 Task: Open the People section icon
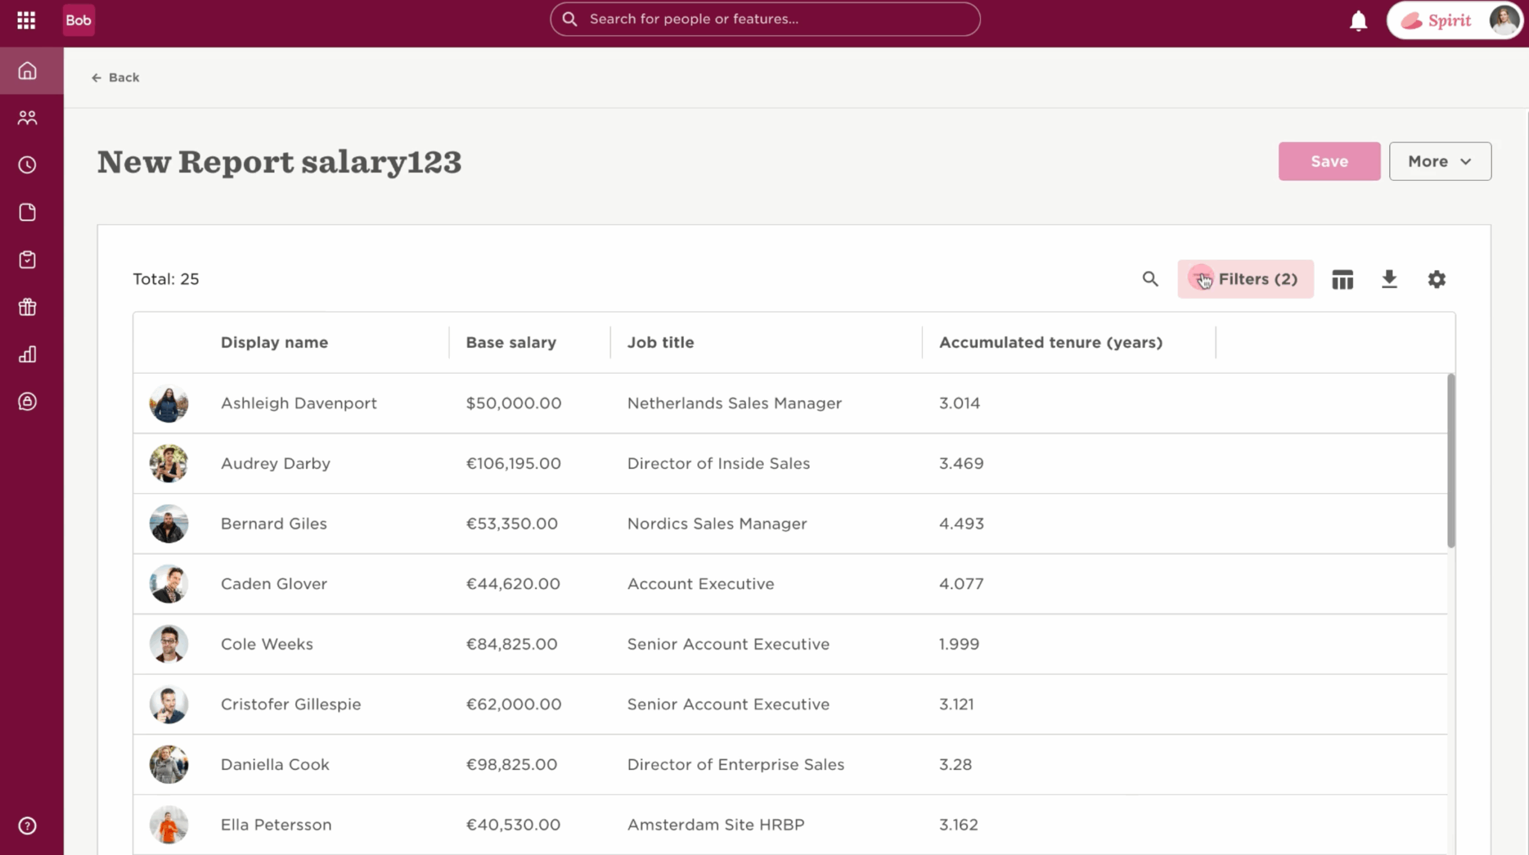click(27, 118)
